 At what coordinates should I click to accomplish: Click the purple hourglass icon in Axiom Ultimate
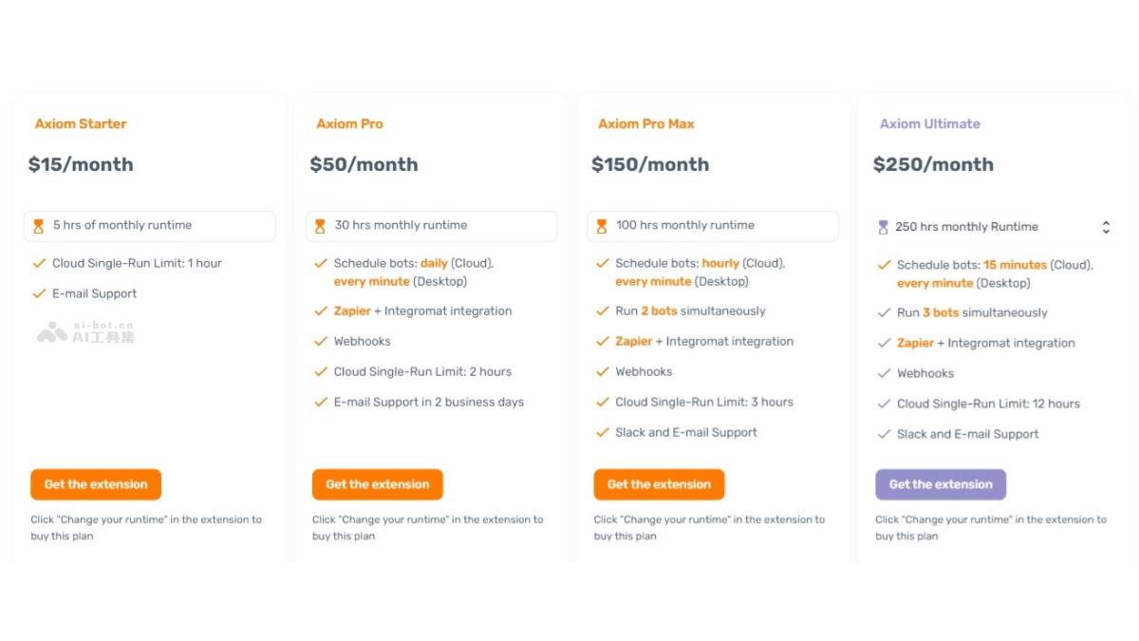point(884,227)
